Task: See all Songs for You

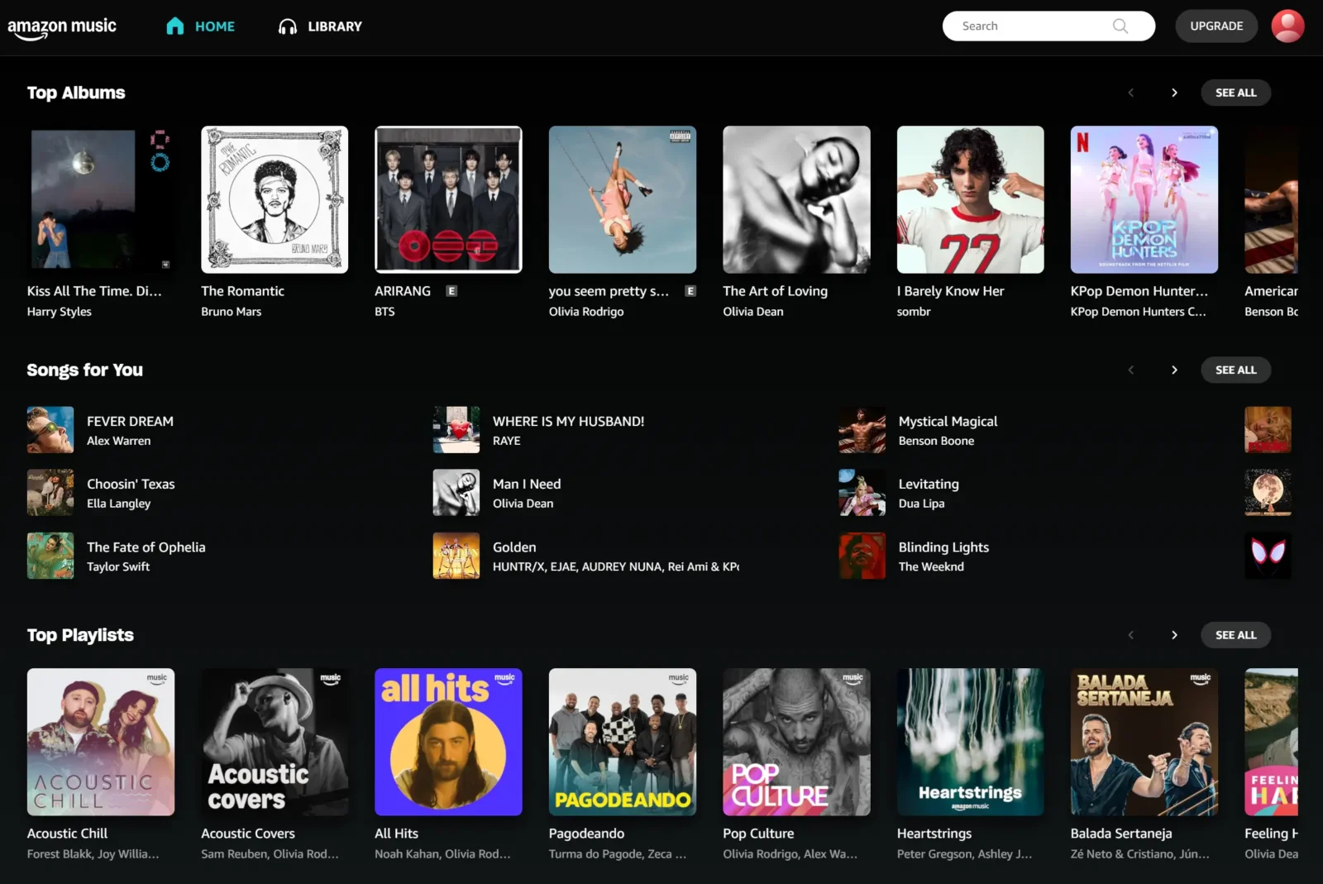Action: 1235,370
